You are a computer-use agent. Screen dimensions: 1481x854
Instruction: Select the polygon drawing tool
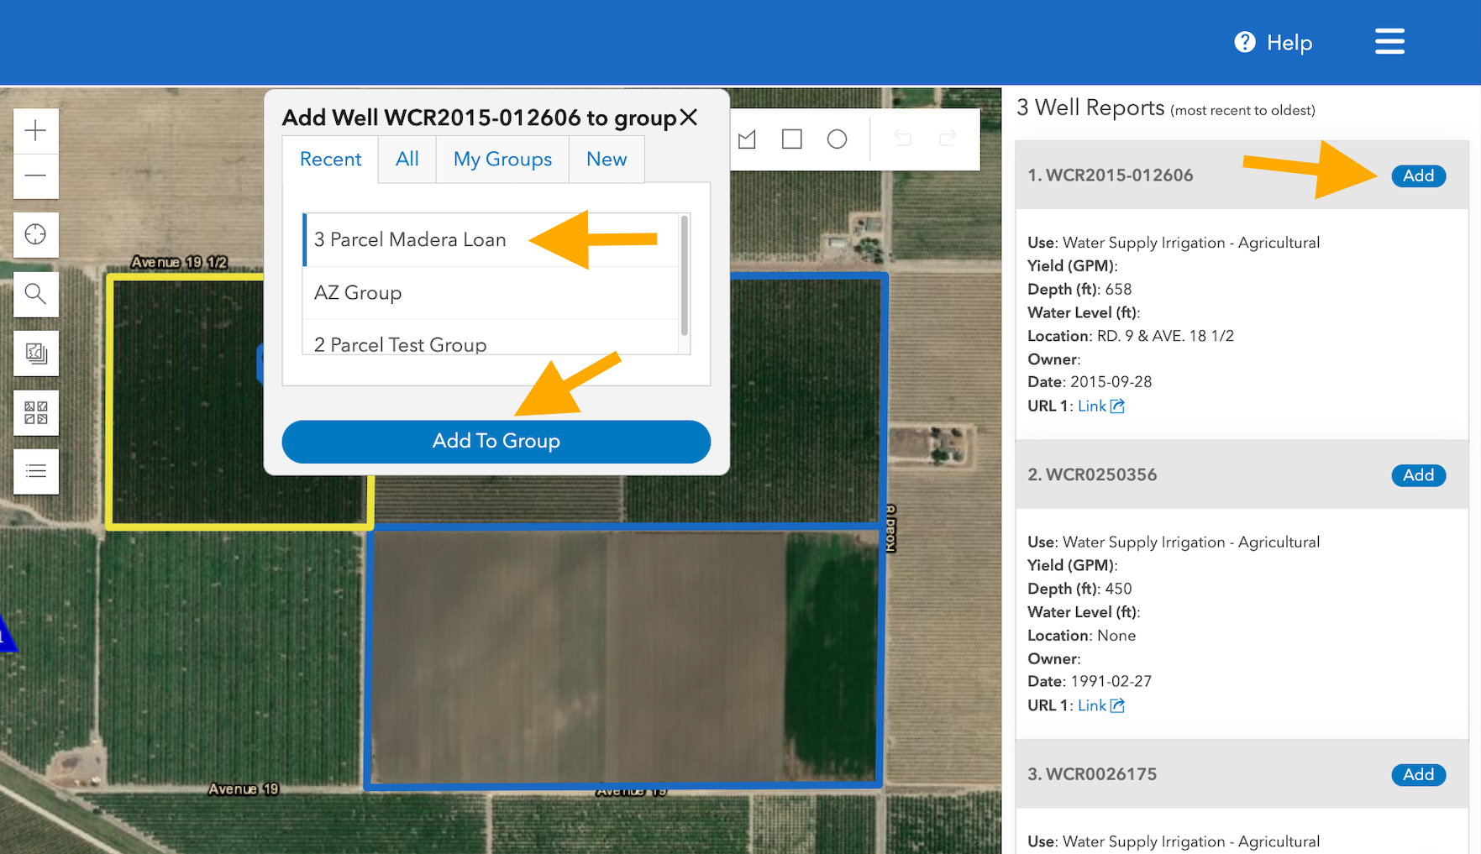[x=747, y=139]
